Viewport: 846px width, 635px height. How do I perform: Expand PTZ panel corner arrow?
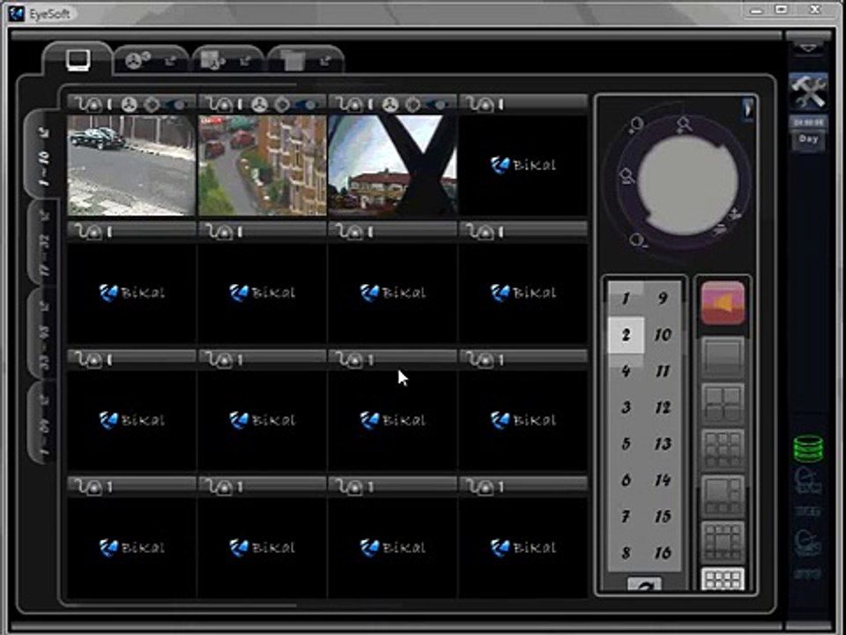[748, 109]
